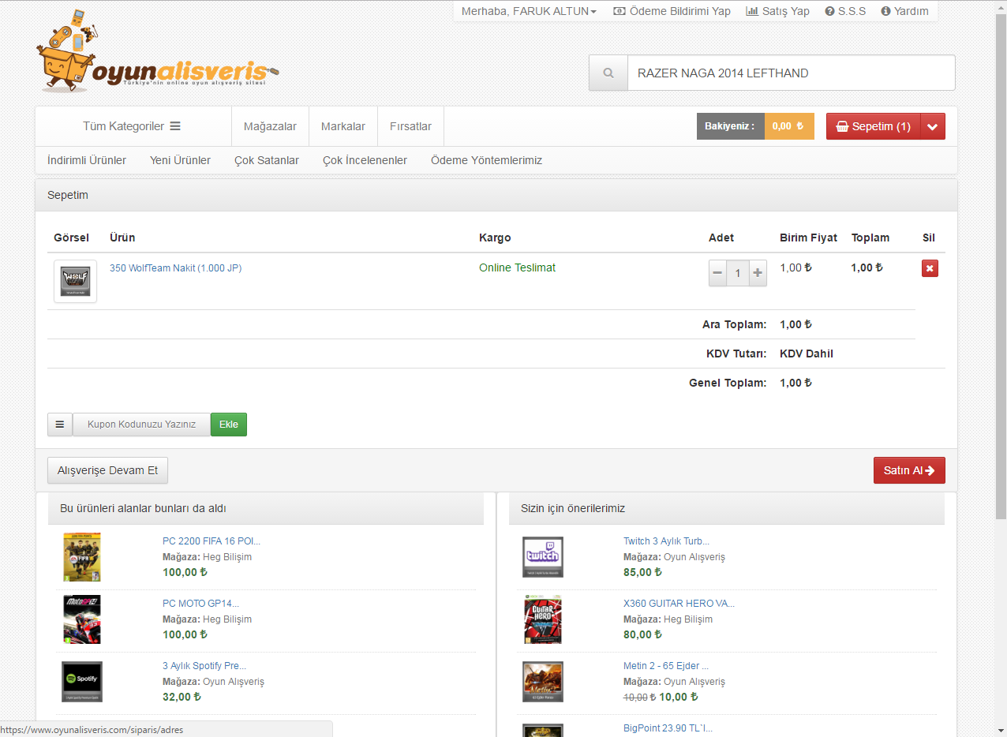Image resolution: width=1007 pixels, height=737 pixels.
Task: Click Ödeme Bildirimi Yap link
Action: coord(672,11)
